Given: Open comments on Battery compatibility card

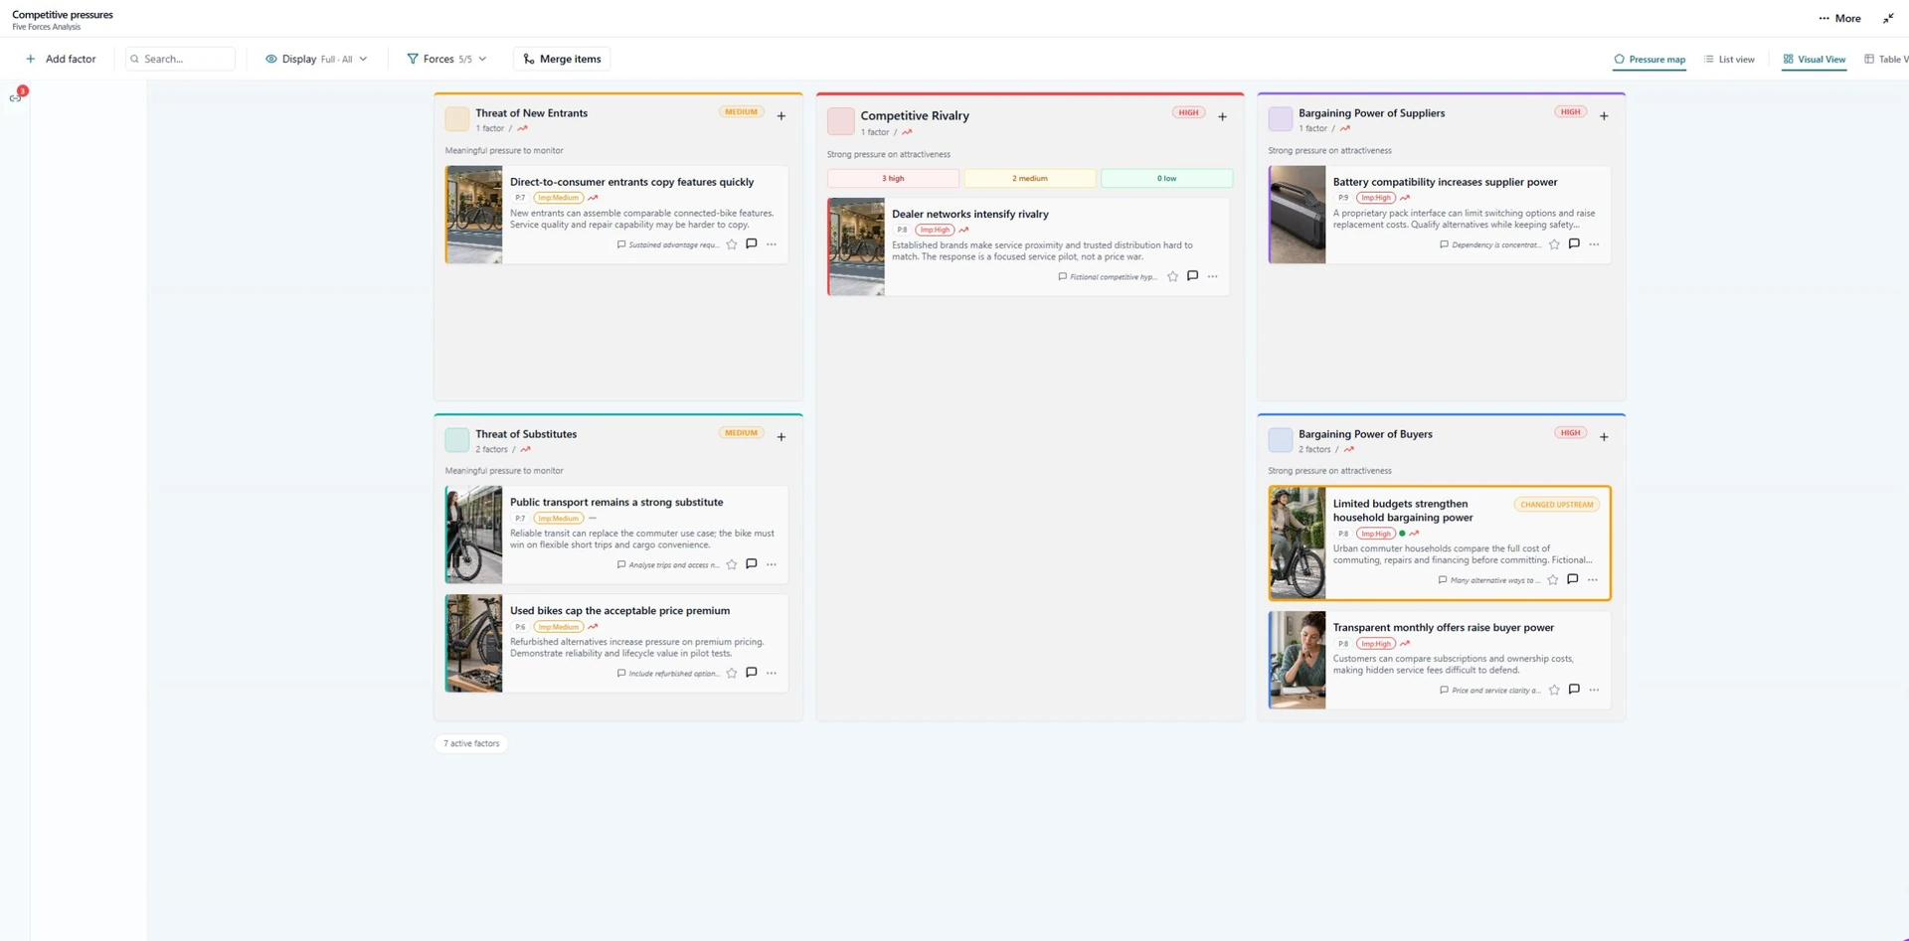Looking at the screenshot, I should (1574, 243).
